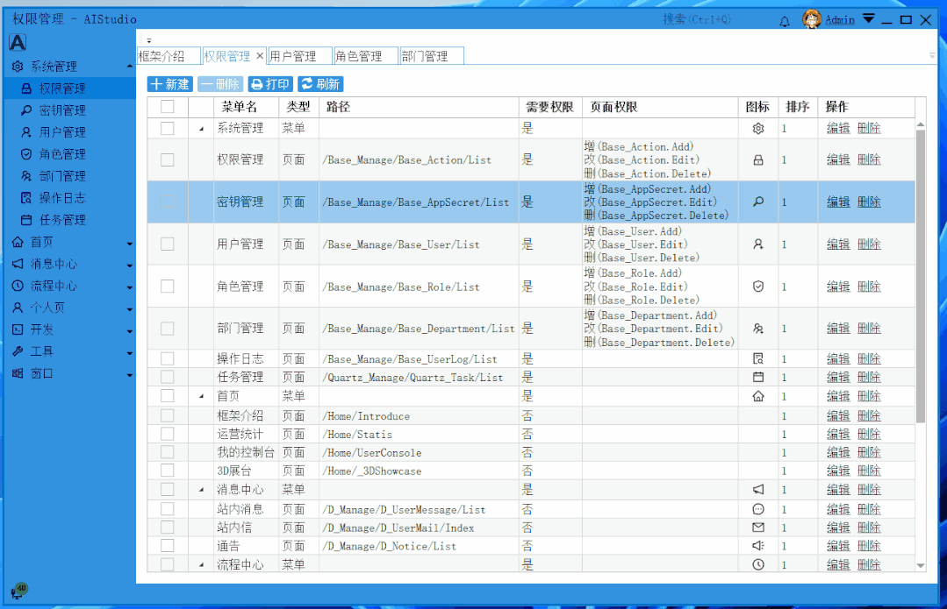The width and height of the screenshot is (947, 609).
Task: Close the 权限管理 tab
Action: tap(260, 56)
